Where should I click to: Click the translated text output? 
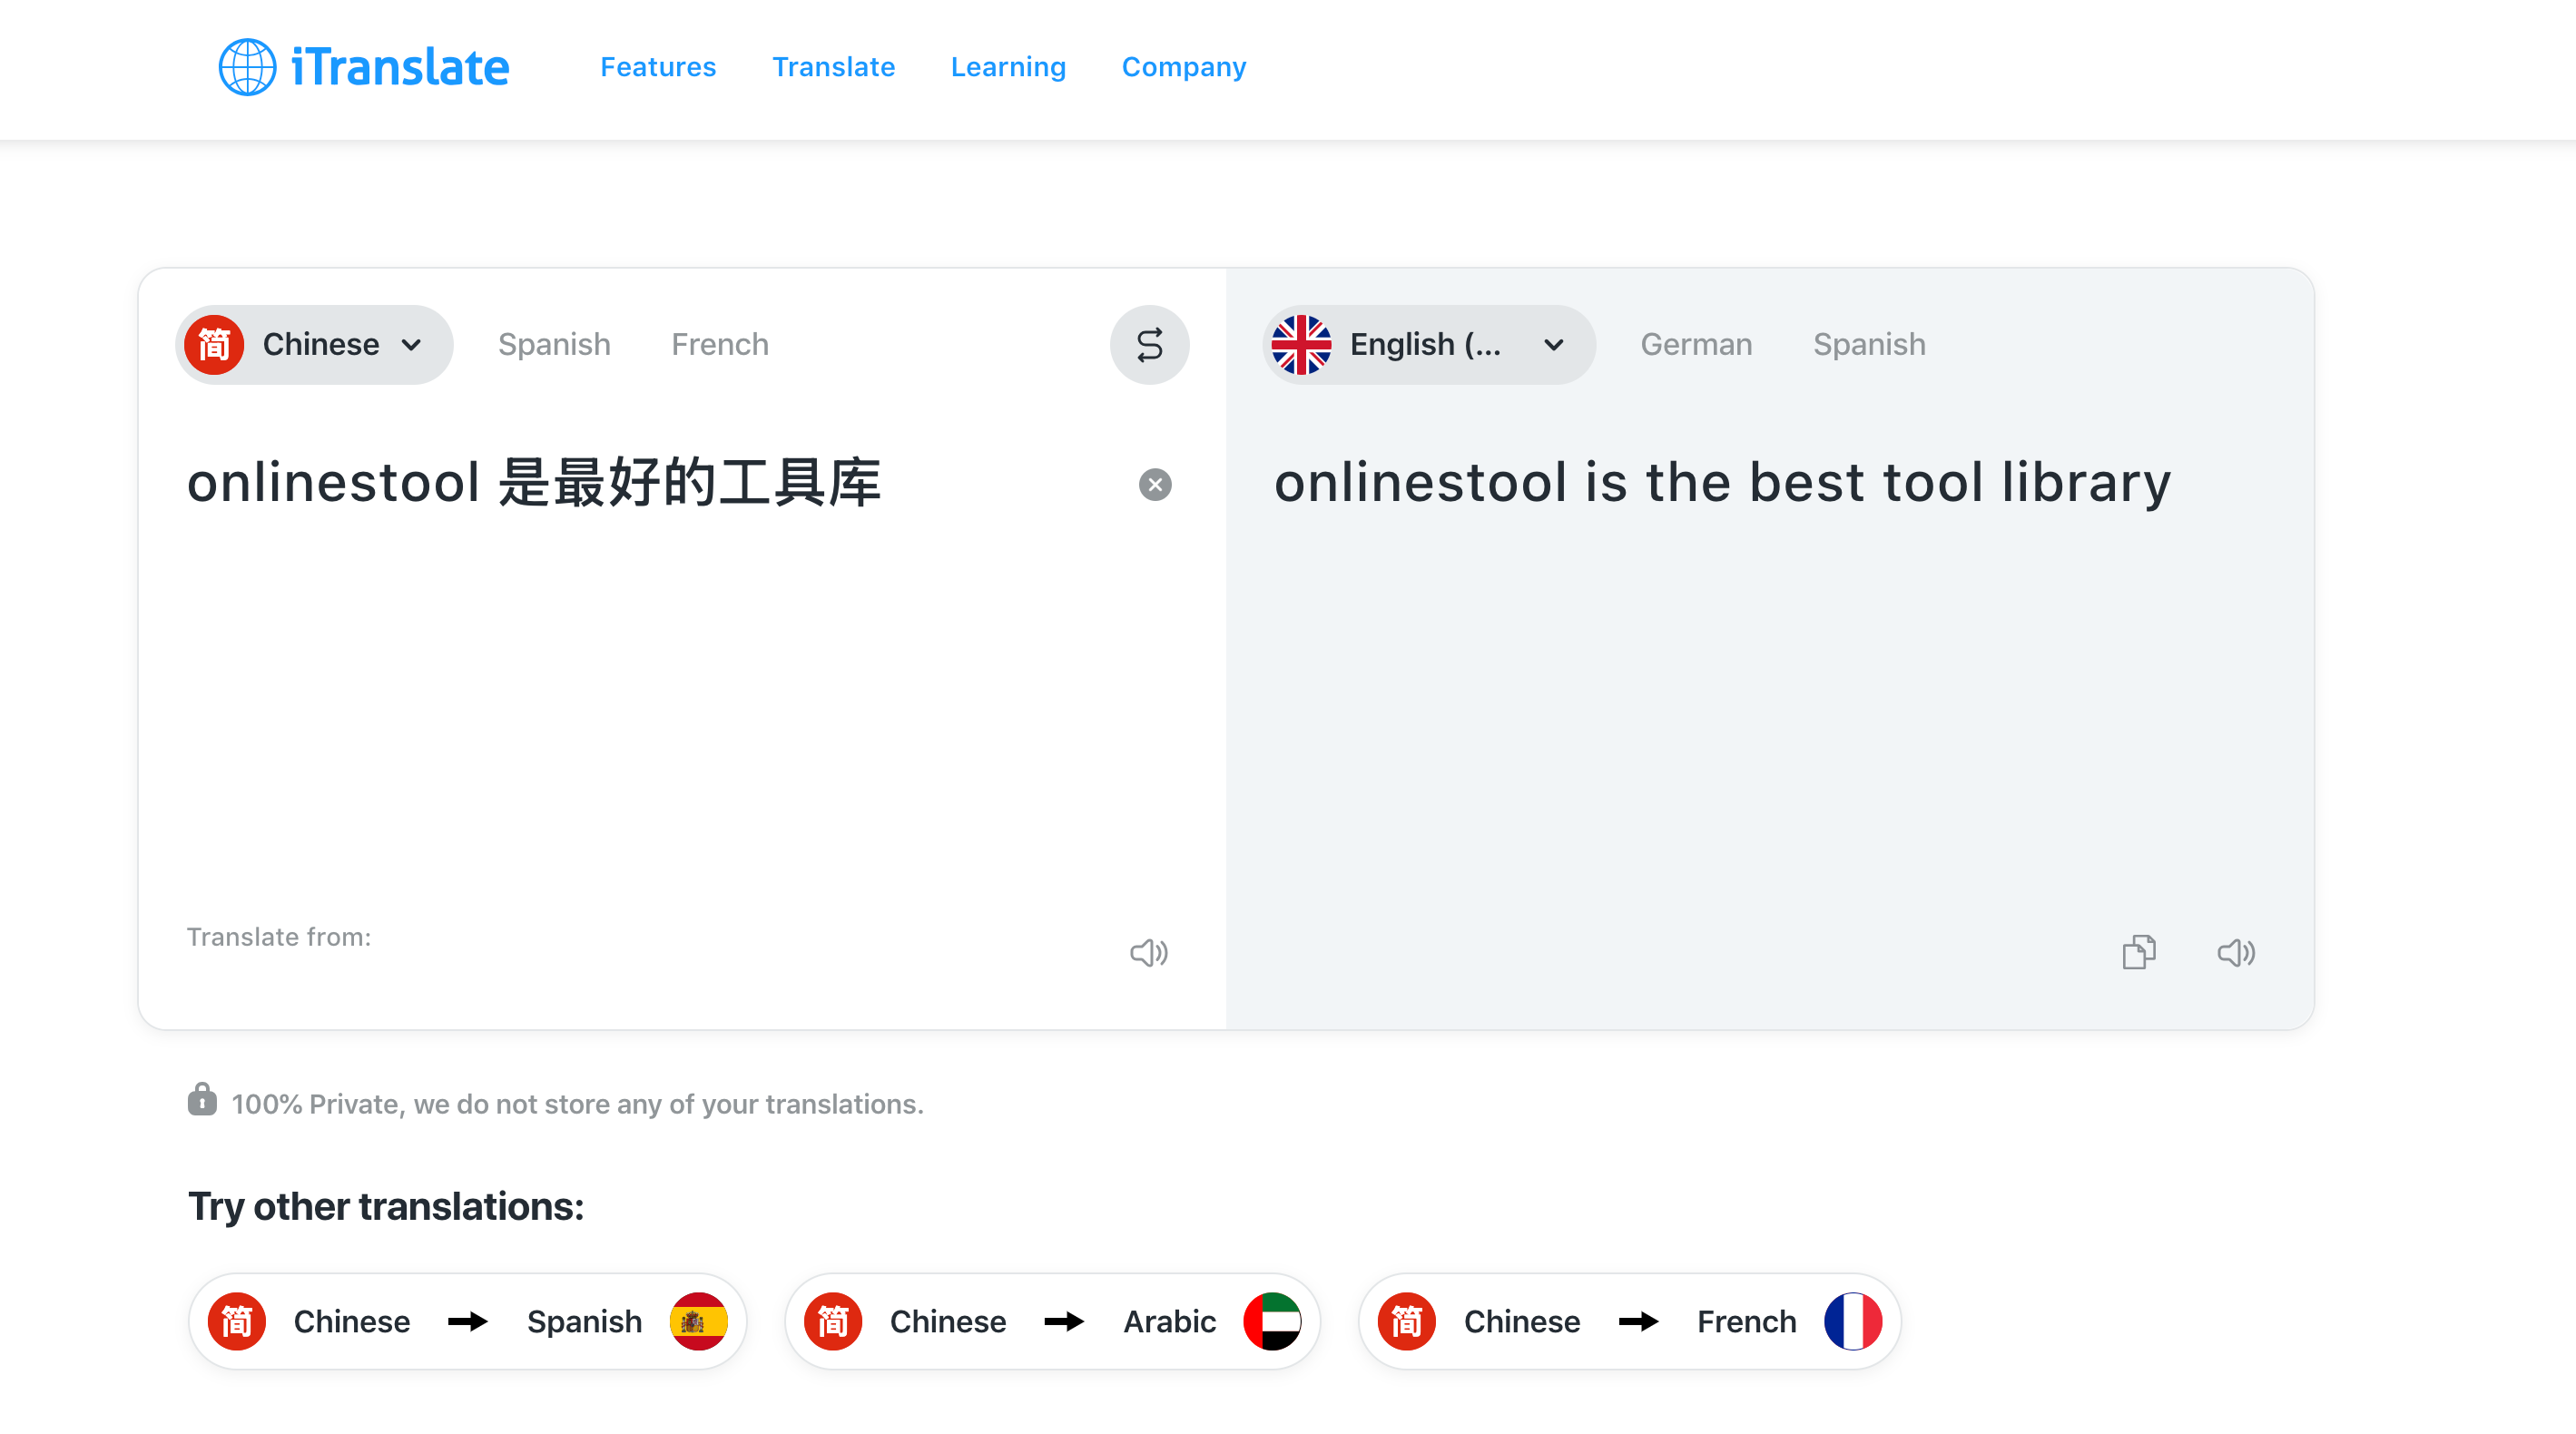point(1722,483)
